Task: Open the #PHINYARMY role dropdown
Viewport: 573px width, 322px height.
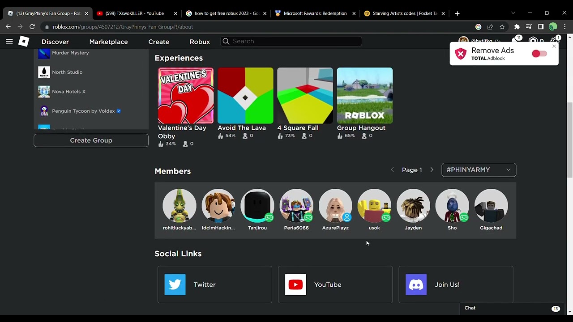Action: click(x=479, y=169)
